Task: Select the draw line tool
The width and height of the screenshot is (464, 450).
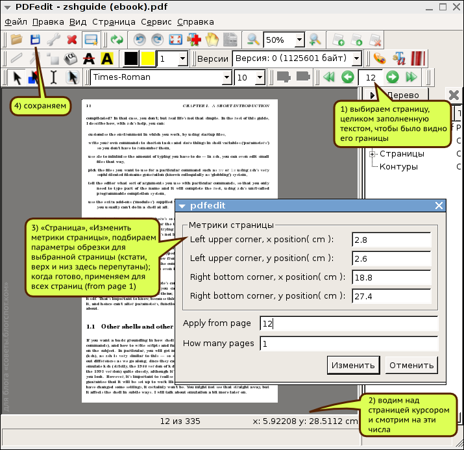Action: coord(17,58)
